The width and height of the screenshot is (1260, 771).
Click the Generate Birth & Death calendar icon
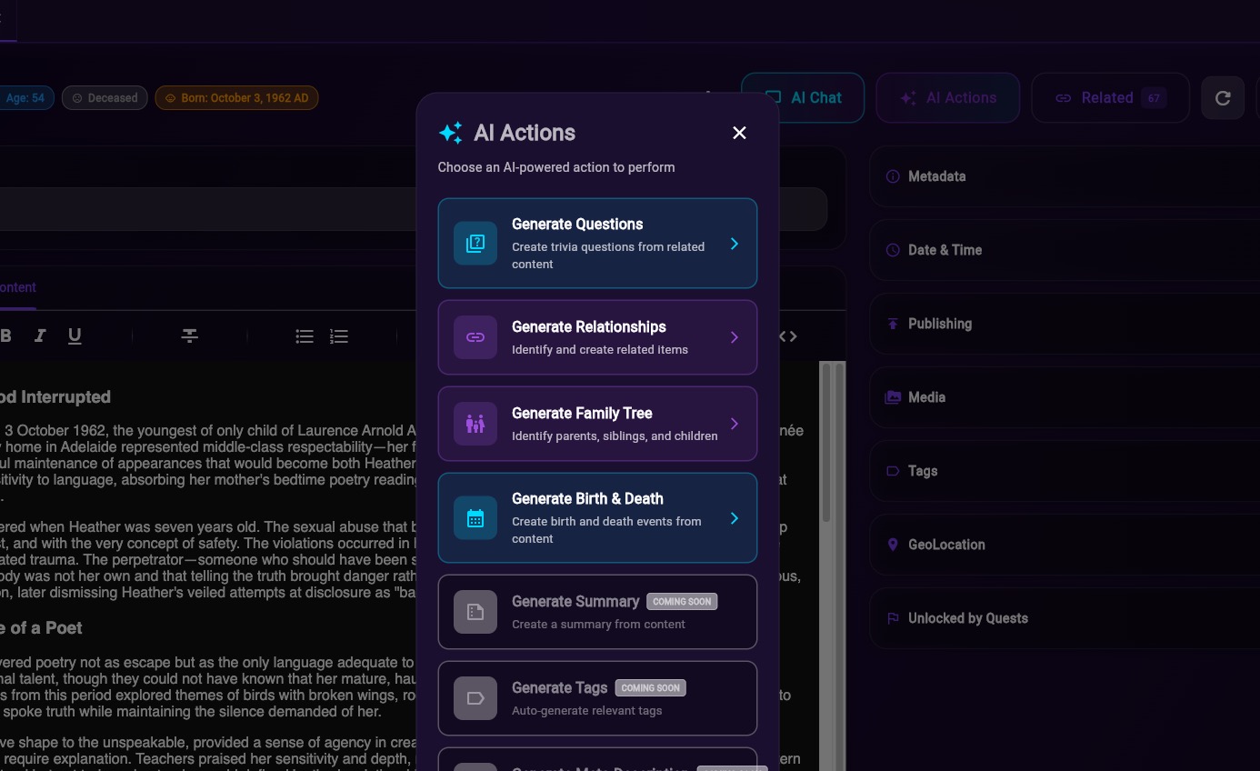coord(475,517)
